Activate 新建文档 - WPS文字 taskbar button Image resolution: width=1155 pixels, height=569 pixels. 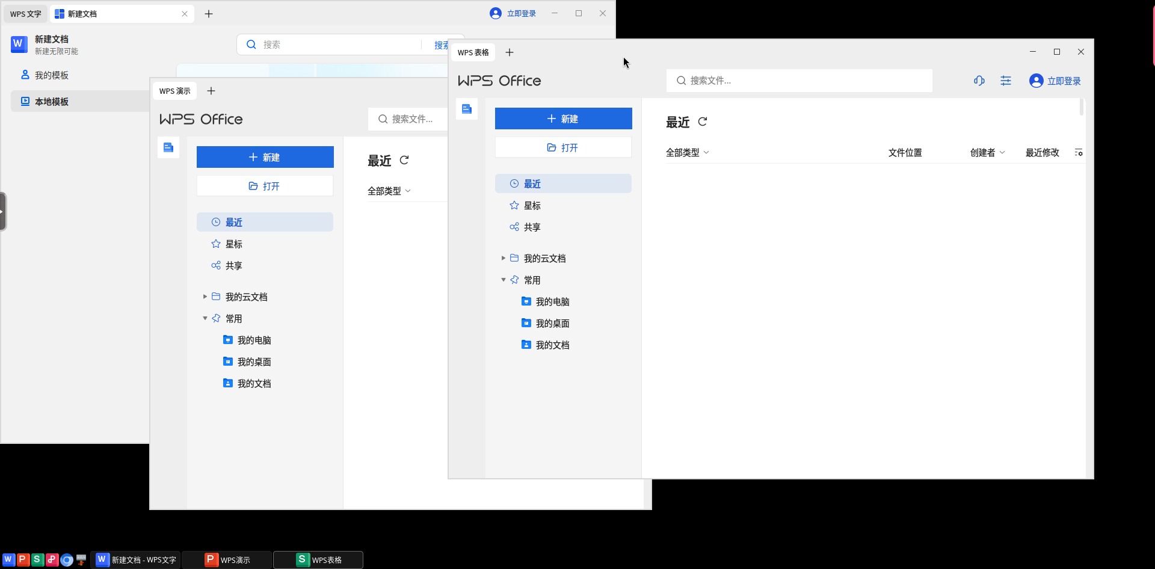click(x=136, y=559)
